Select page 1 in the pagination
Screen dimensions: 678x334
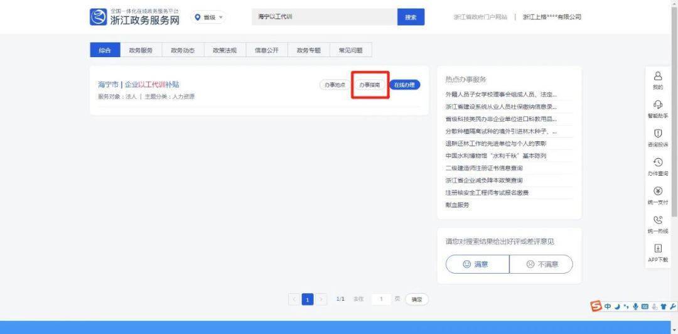click(308, 299)
